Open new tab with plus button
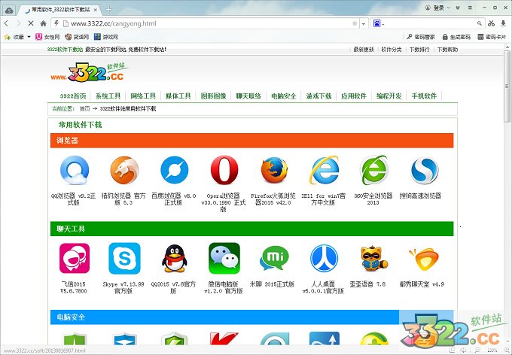Image resolution: width=512 pixels, height=355 pixels. click(x=108, y=10)
